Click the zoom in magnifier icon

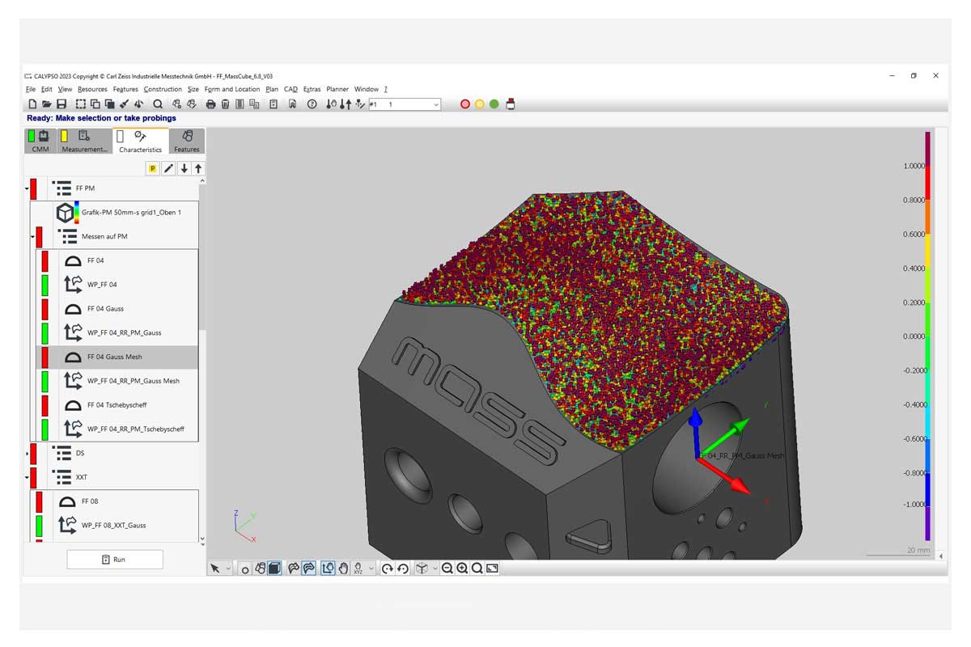tap(462, 569)
